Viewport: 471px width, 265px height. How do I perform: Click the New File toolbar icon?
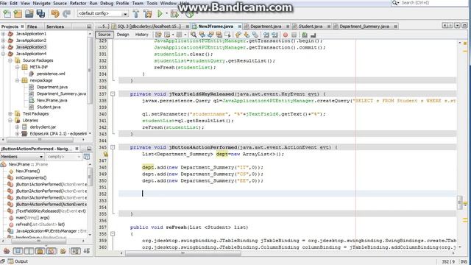coord(7,13)
